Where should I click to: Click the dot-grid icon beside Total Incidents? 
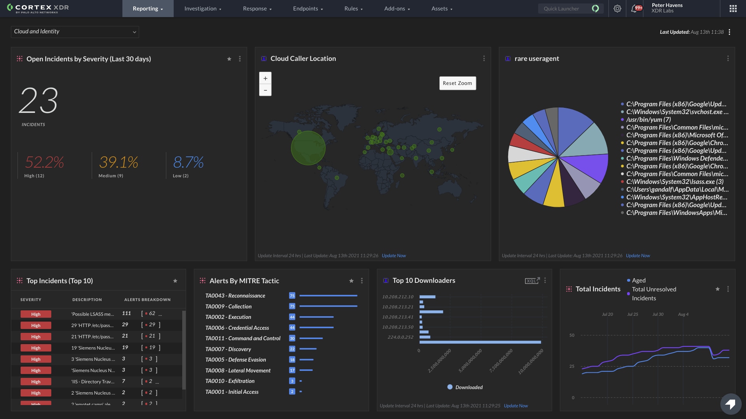click(x=568, y=289)
